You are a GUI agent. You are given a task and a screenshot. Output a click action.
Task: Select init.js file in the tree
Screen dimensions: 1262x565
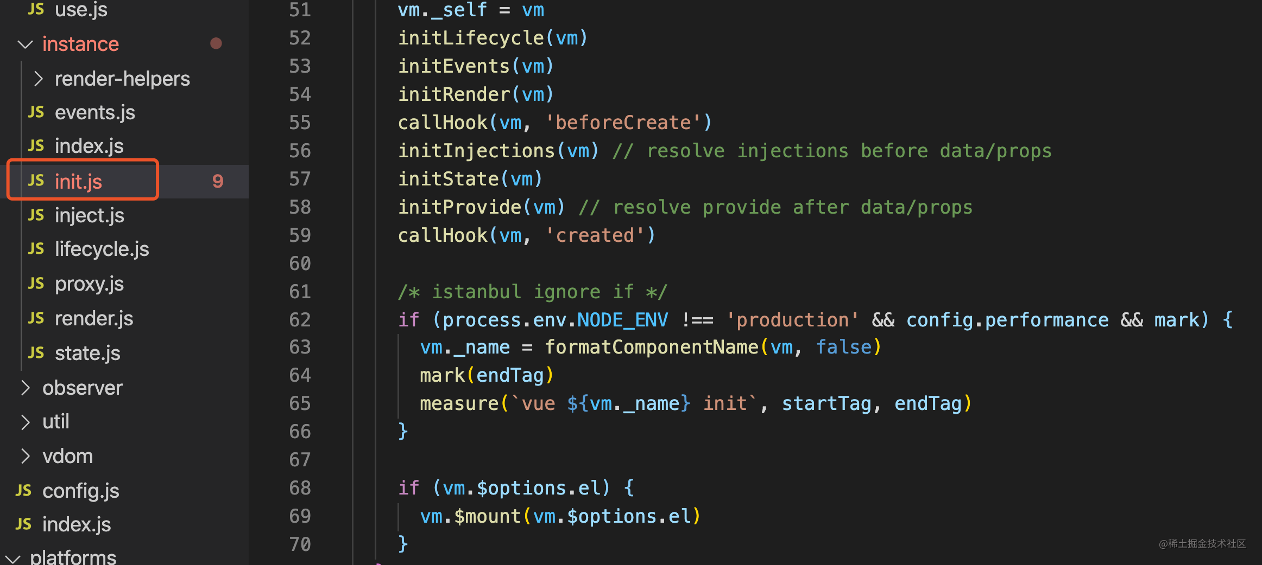(78, 182)
